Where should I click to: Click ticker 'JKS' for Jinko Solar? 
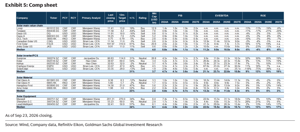point(49,46)
